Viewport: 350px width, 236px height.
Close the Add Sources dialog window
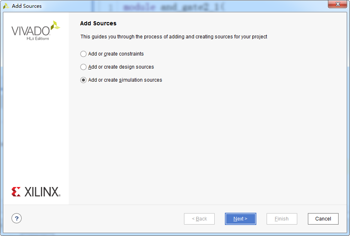coord(337,4)
